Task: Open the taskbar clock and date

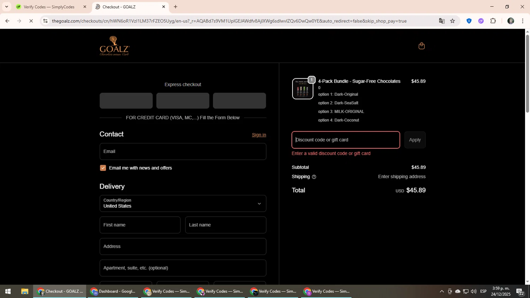Action: [x=501, y=292]
